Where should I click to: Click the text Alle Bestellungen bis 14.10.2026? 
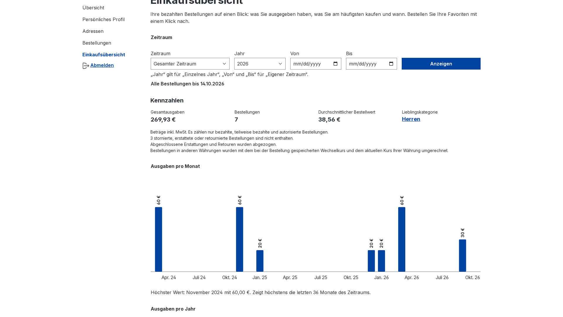click(187, 84)
